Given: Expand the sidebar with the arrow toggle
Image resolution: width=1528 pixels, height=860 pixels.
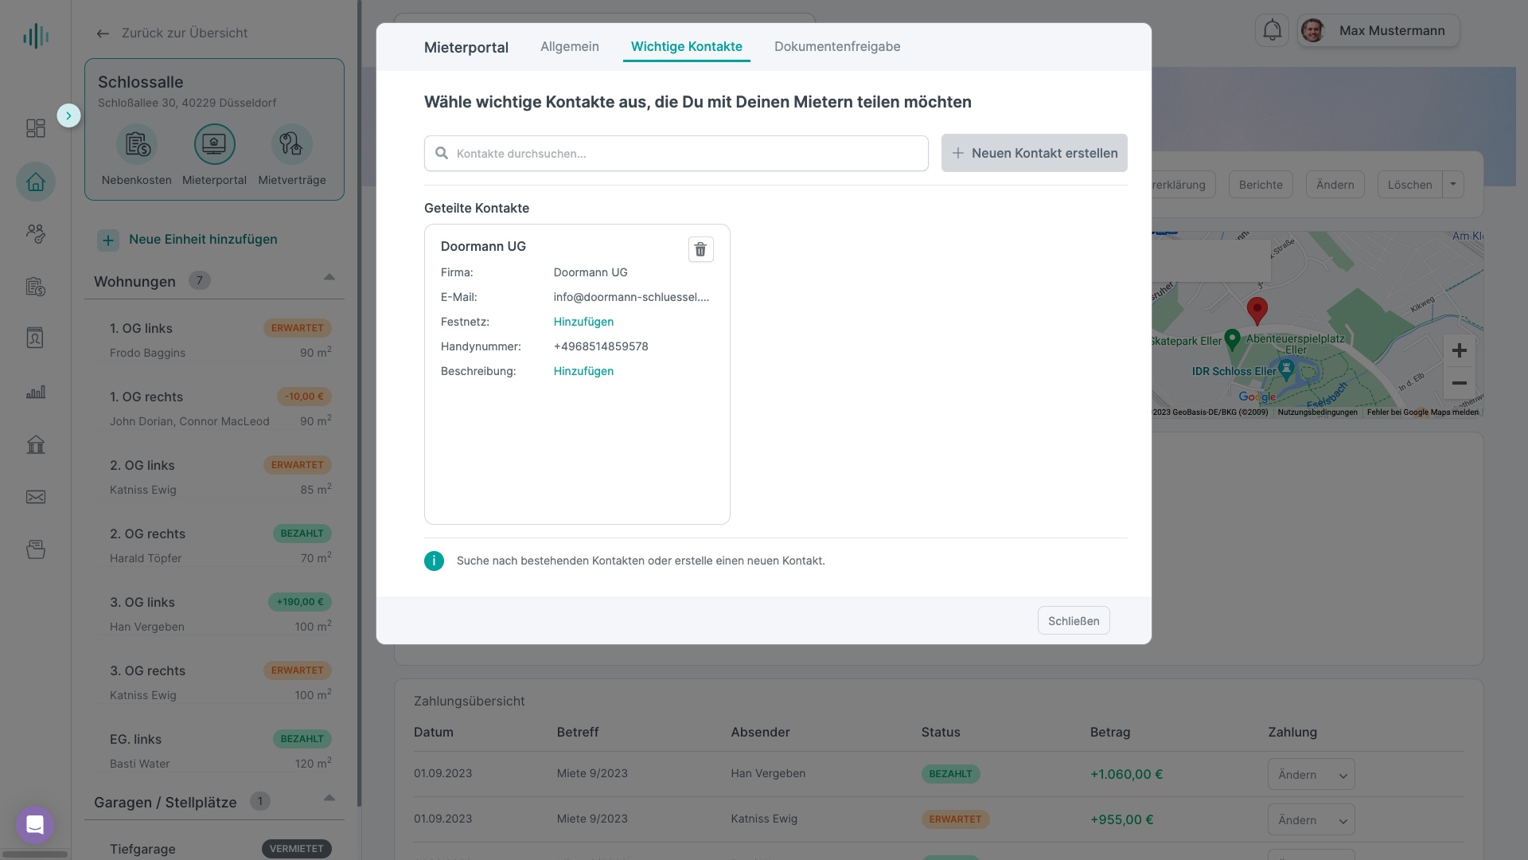Looking at the screenshot, I should coord(68,115).
